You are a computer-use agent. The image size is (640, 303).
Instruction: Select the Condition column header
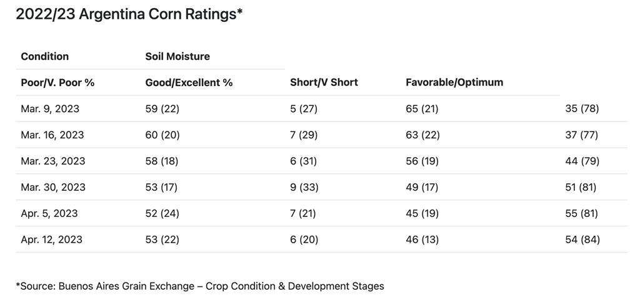pyautogui.click(x=45, y=56)
